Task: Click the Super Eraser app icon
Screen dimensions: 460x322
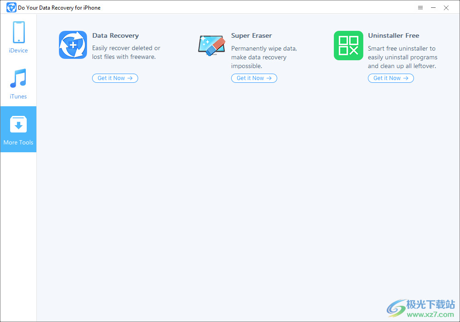Action: (211, 46)
